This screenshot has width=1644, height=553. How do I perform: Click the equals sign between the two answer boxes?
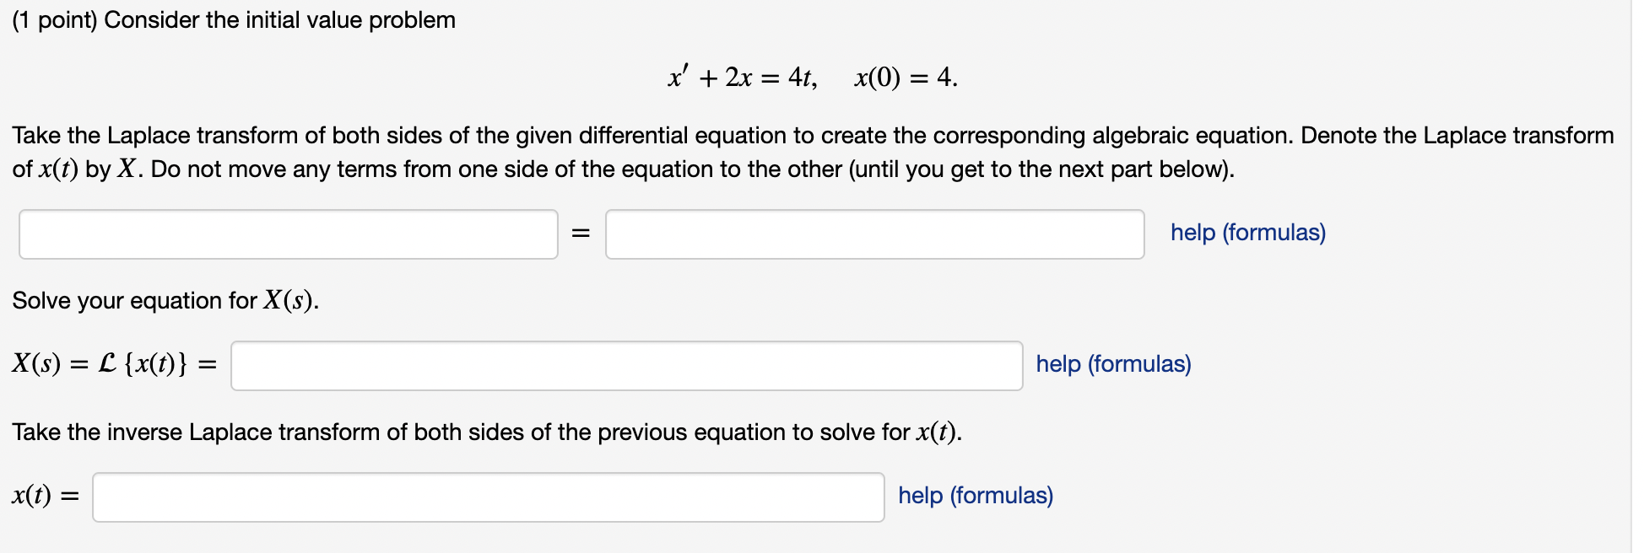click(x=580, y=235)
